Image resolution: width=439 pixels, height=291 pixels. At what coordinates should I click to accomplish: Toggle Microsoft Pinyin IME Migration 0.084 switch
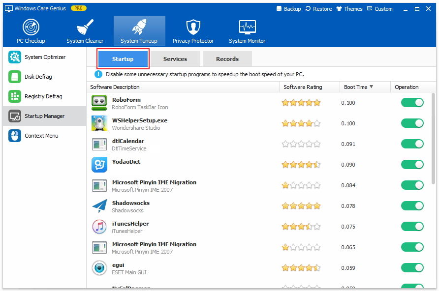point(412,185)
